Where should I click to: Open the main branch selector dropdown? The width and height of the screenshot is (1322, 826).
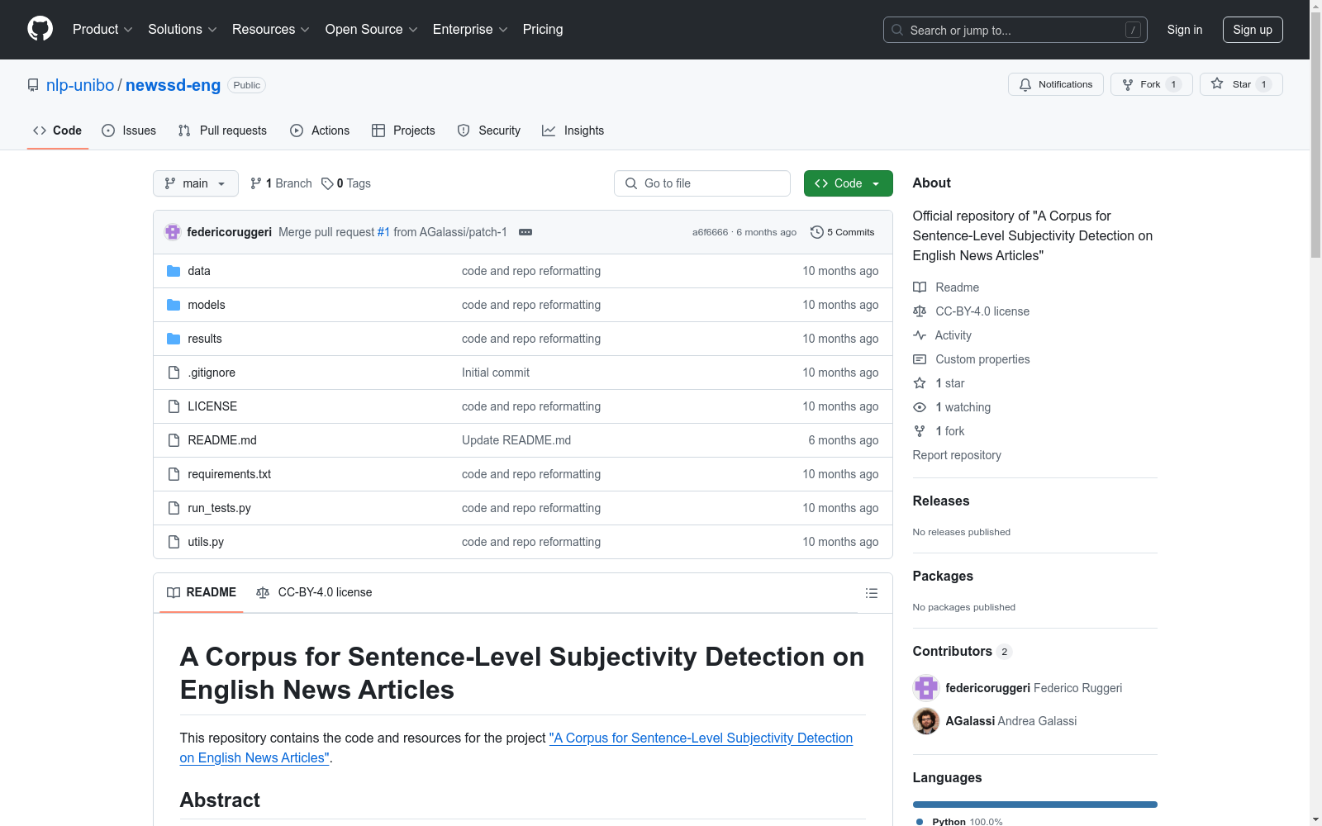click(x=196, y=183)
